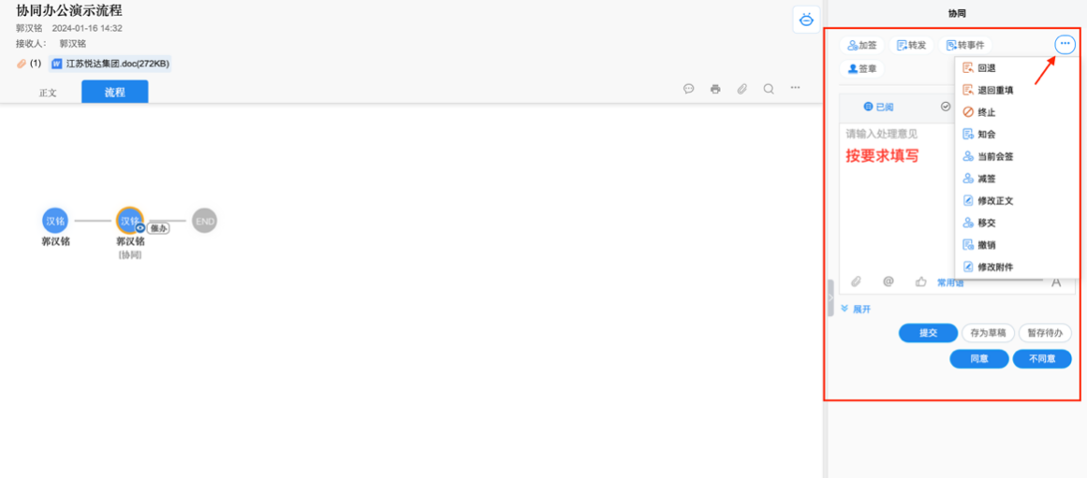The image size is (1087, 478).
Task: Switch to the 正文 tab
Action: coord(48,93)
